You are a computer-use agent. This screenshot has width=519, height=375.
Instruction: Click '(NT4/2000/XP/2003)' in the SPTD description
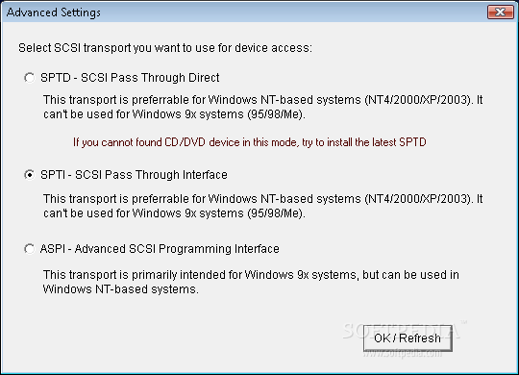[419, 100]
